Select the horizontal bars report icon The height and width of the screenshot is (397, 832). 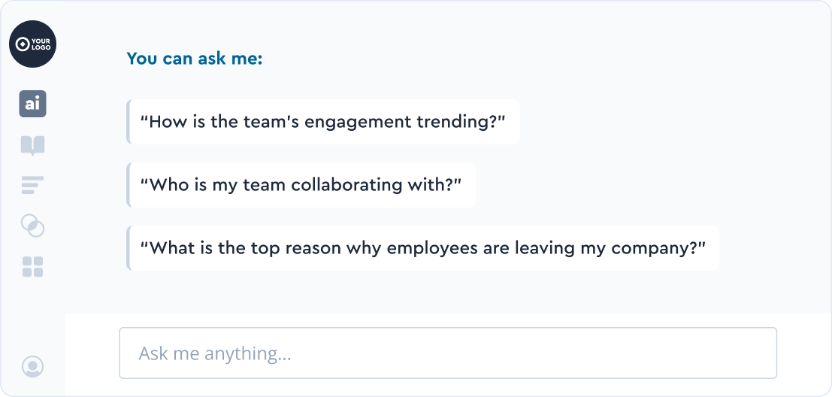tap(32, 184)
